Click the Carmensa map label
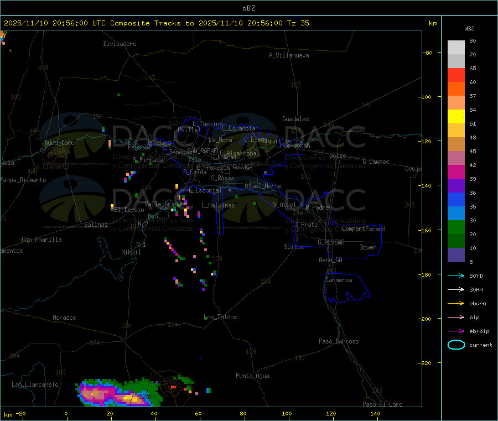The width and height of the screenshot is (498, 421). pyautogui.click(x=339, y=280)
